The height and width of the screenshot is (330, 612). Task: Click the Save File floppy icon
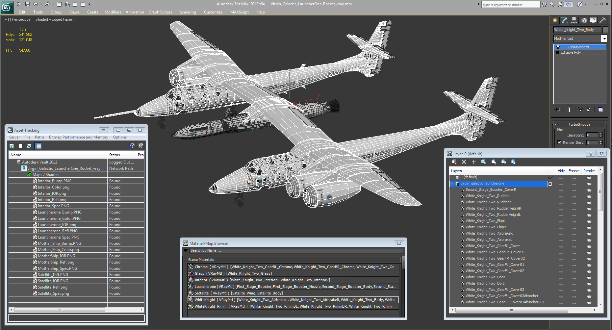click(x=28, y=4)
